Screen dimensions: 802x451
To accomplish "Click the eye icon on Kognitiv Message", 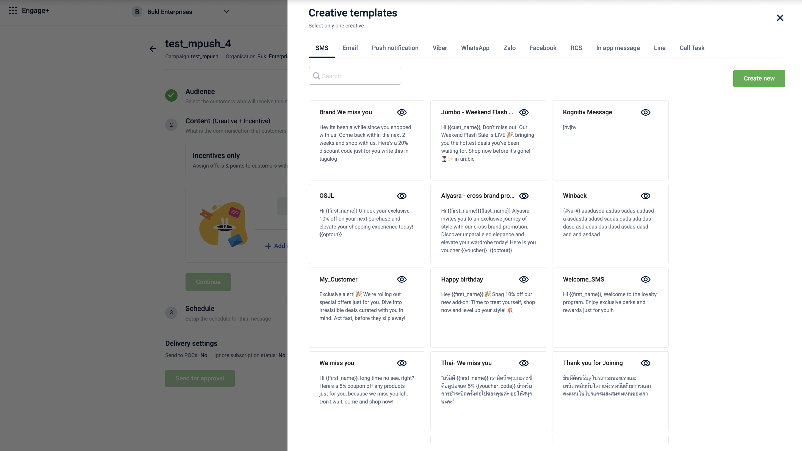I will [645, 112].
